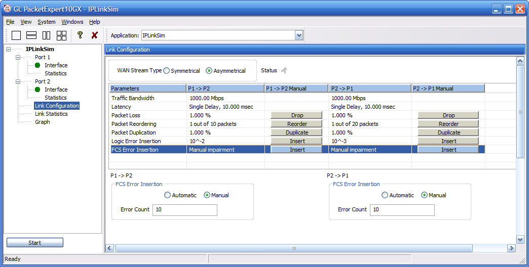Click the scroll up arrow
The image size is (529, 267).
pos(520,61)
